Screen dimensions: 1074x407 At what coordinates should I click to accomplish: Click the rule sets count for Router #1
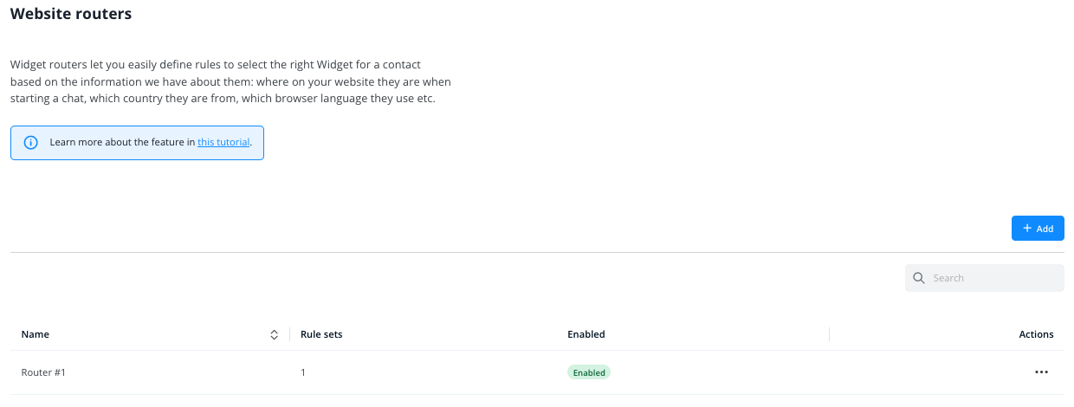click(303, 372)
